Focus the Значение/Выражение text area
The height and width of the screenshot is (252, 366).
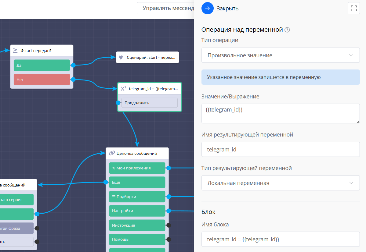280,113
